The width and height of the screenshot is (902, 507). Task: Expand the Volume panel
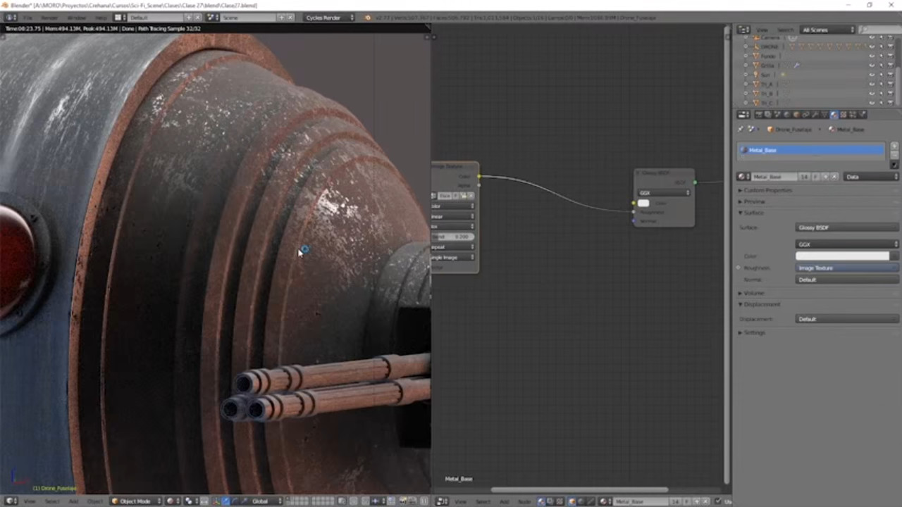click(x=753, y=293)
